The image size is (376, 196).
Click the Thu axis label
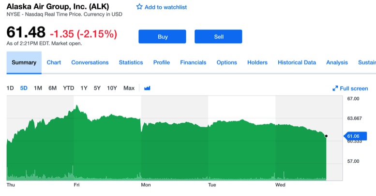click(11, 185)
